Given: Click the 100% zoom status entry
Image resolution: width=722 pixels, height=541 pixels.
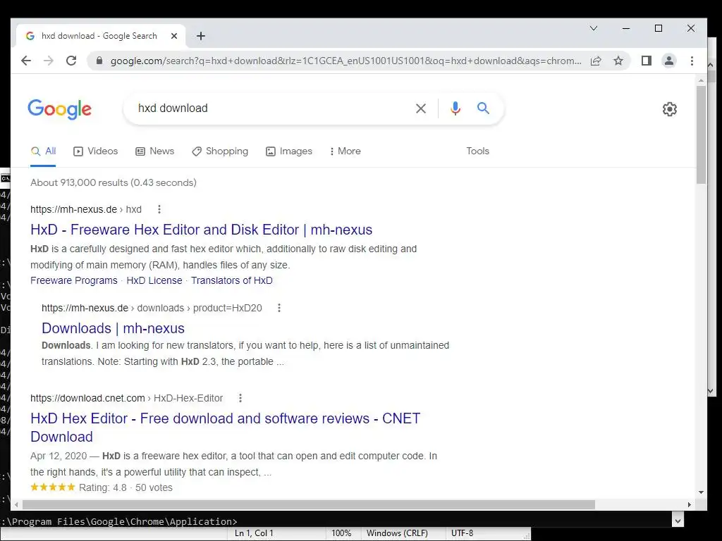Looking at the screenshot, I should click(x=341, y=533).
